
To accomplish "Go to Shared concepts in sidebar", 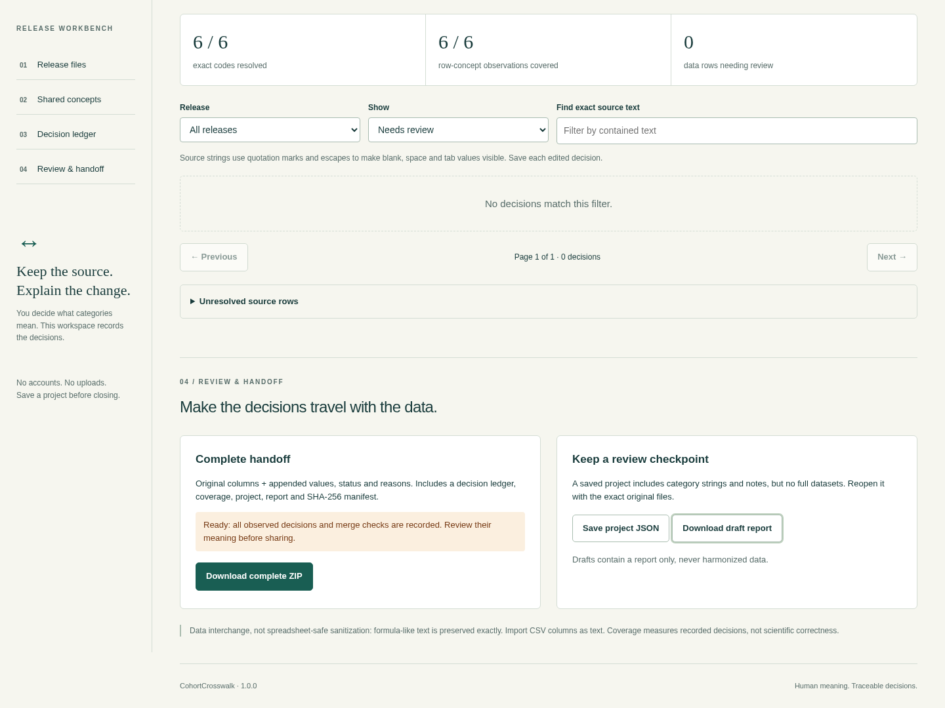I will [x=75, y=100].
